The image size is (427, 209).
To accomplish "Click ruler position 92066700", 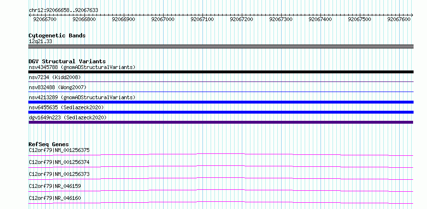I will (x=45, y=19).
